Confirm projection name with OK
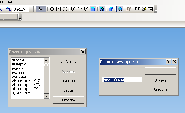The width and height of the screenshot is (185, 113). [x=160, y=71]
